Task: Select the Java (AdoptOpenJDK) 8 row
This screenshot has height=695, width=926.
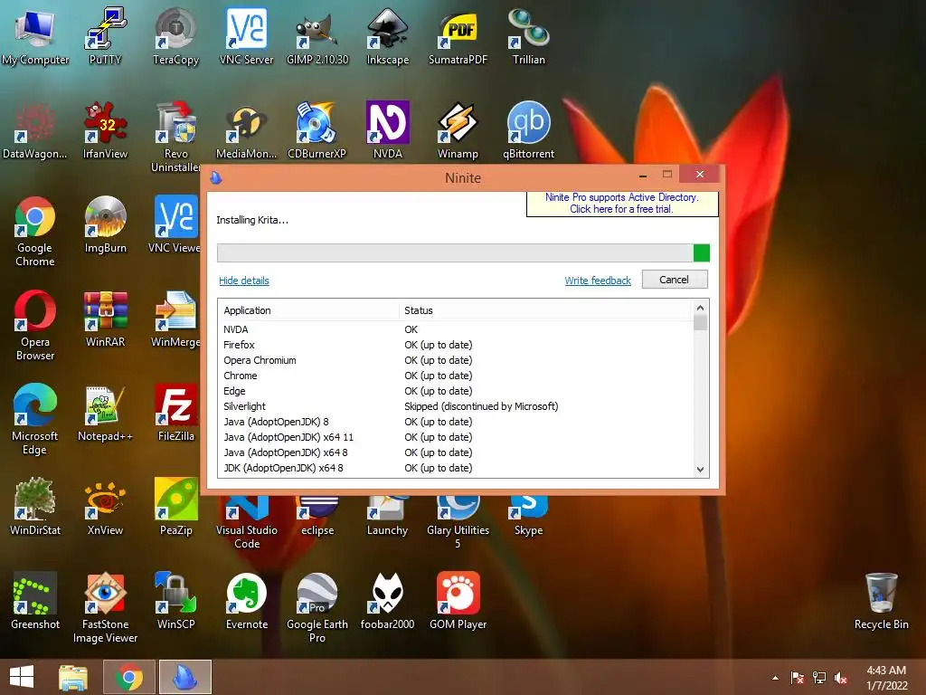Action: [x=456, y=422]
